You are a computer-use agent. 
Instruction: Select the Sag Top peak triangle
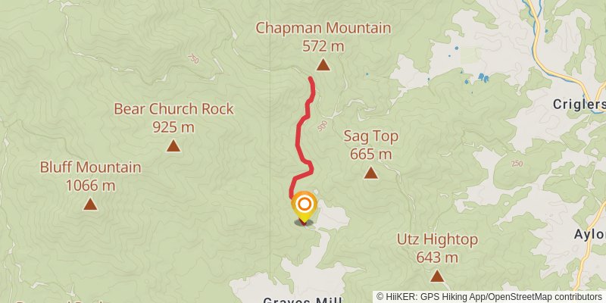point(370,173)
